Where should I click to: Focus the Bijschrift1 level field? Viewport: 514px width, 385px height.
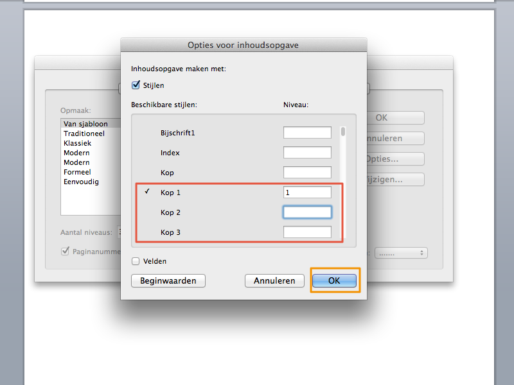[307, 133]
